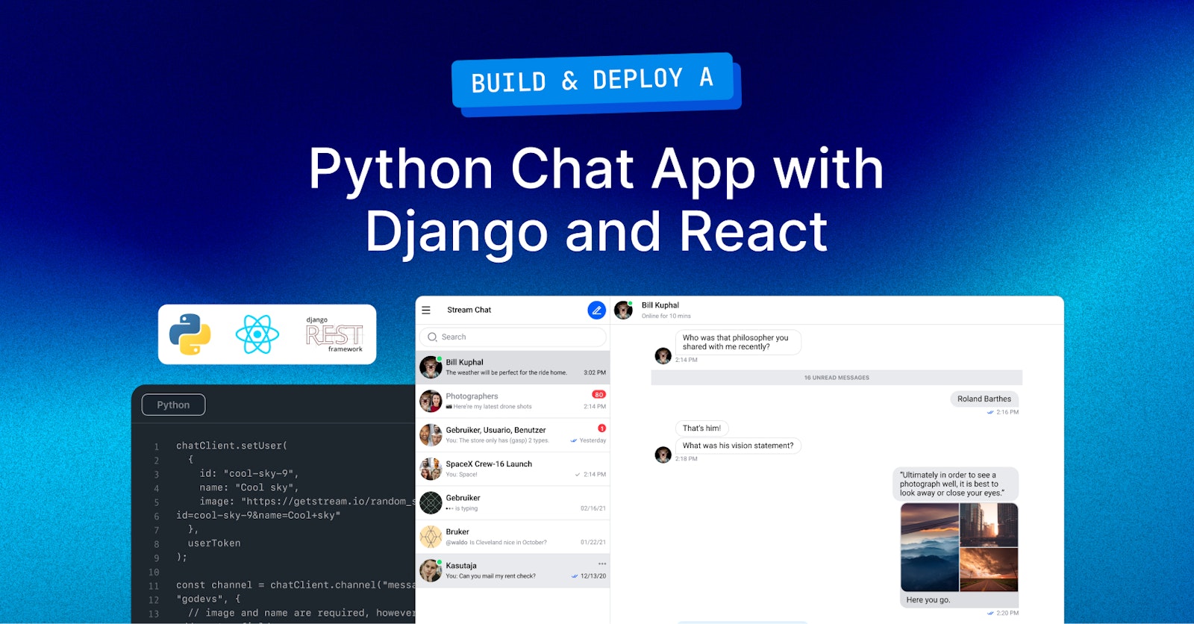
Task: Open SpaceX Crew-16 Launch channel
Action: (x=513, y=469)
